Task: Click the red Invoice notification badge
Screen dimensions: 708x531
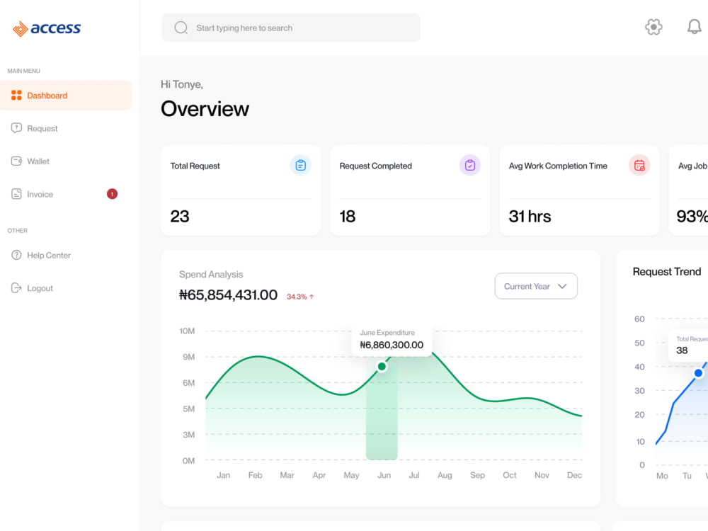Action: coord(112,194)
